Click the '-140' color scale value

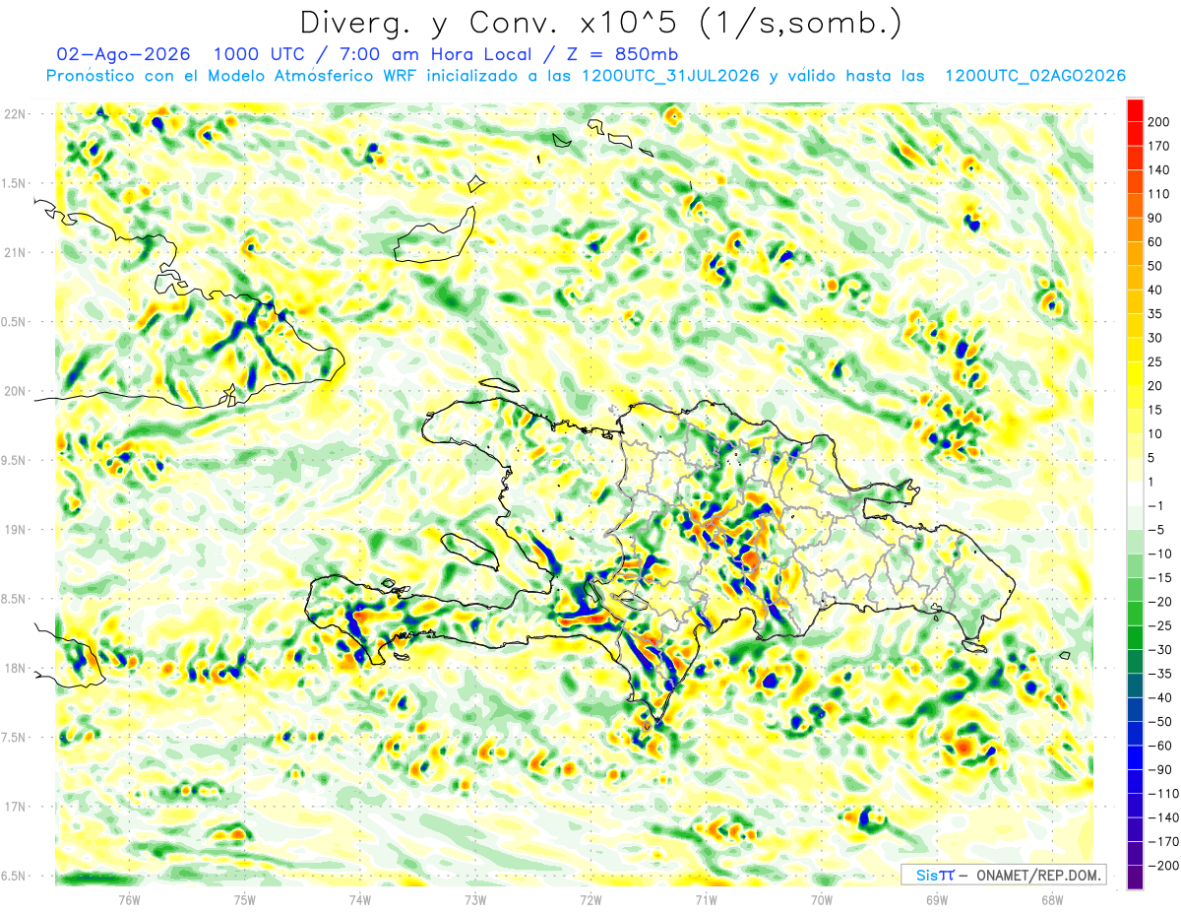tap(1163, 817)
